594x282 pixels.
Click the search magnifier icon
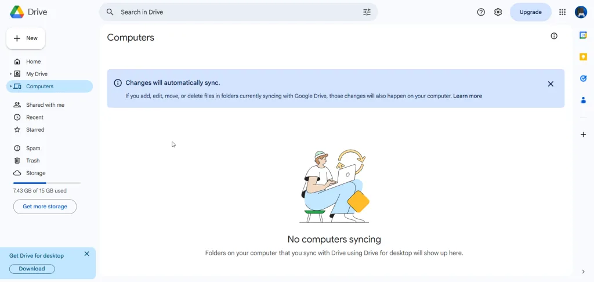point(110,12)
